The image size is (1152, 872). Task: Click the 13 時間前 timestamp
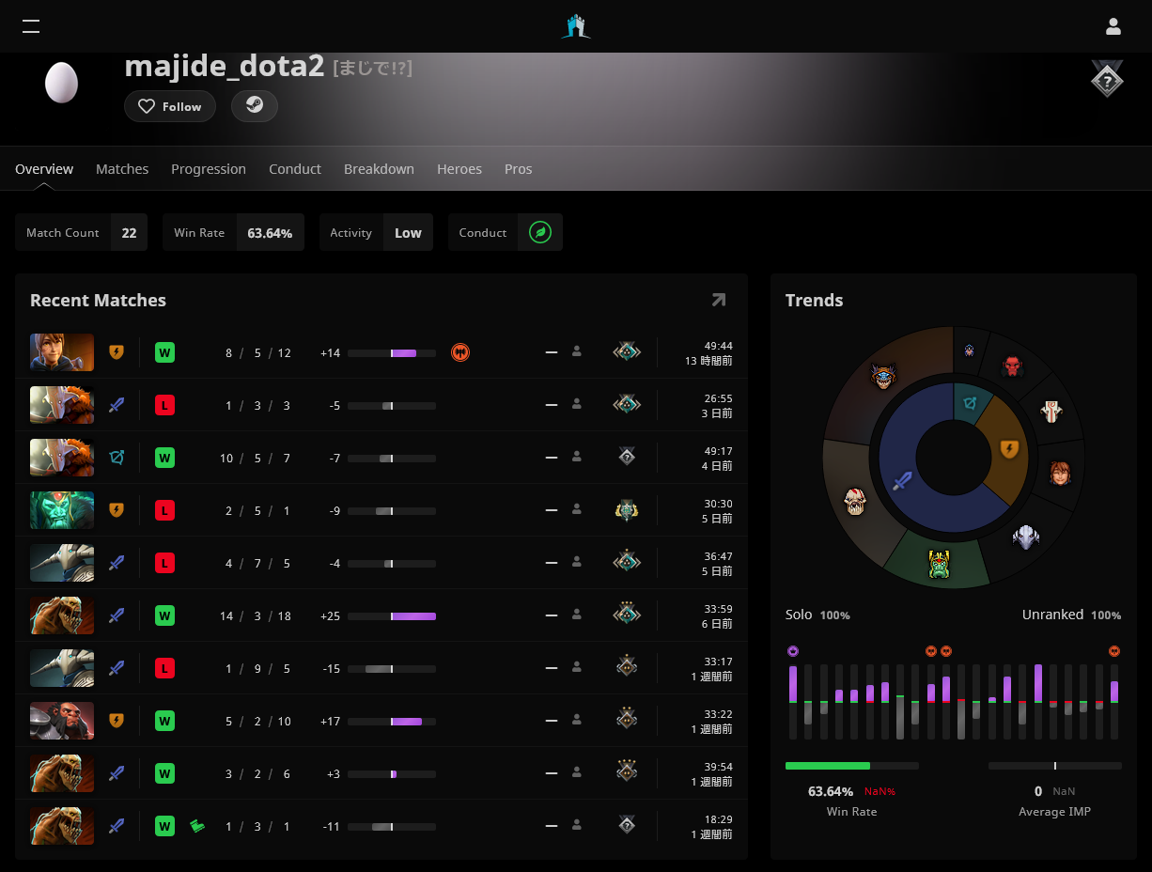(709, 361)
